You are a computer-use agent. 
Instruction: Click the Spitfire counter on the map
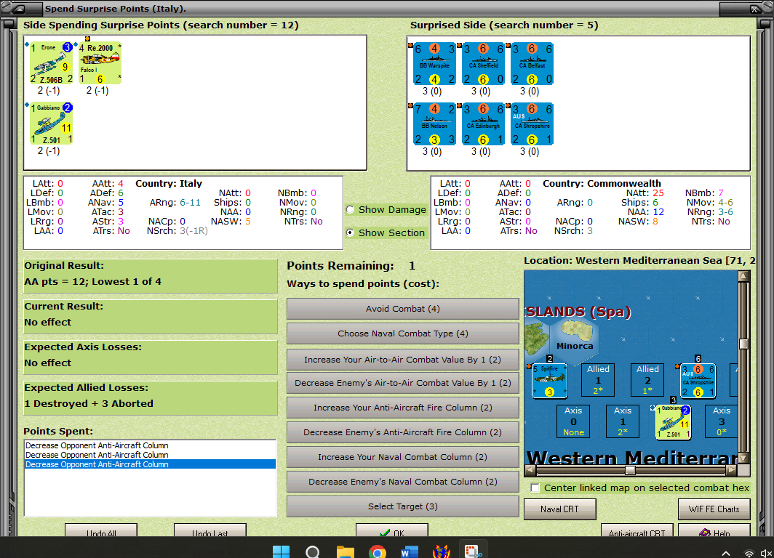(549, 381)
